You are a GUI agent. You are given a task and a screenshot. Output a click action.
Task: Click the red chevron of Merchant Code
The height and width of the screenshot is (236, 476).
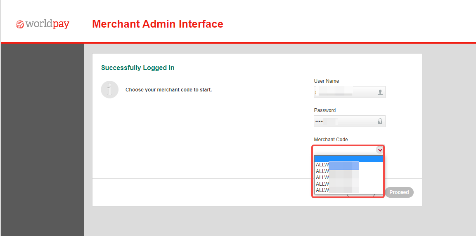pos(380,150)
